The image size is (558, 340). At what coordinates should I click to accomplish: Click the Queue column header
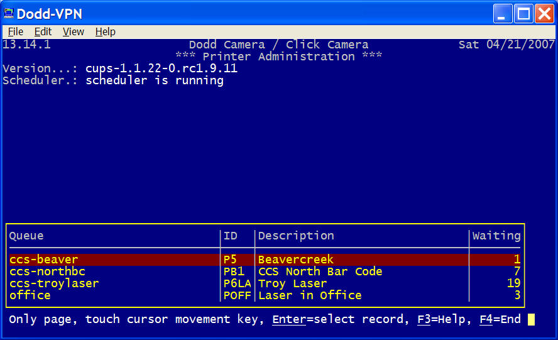click(26, 236)
